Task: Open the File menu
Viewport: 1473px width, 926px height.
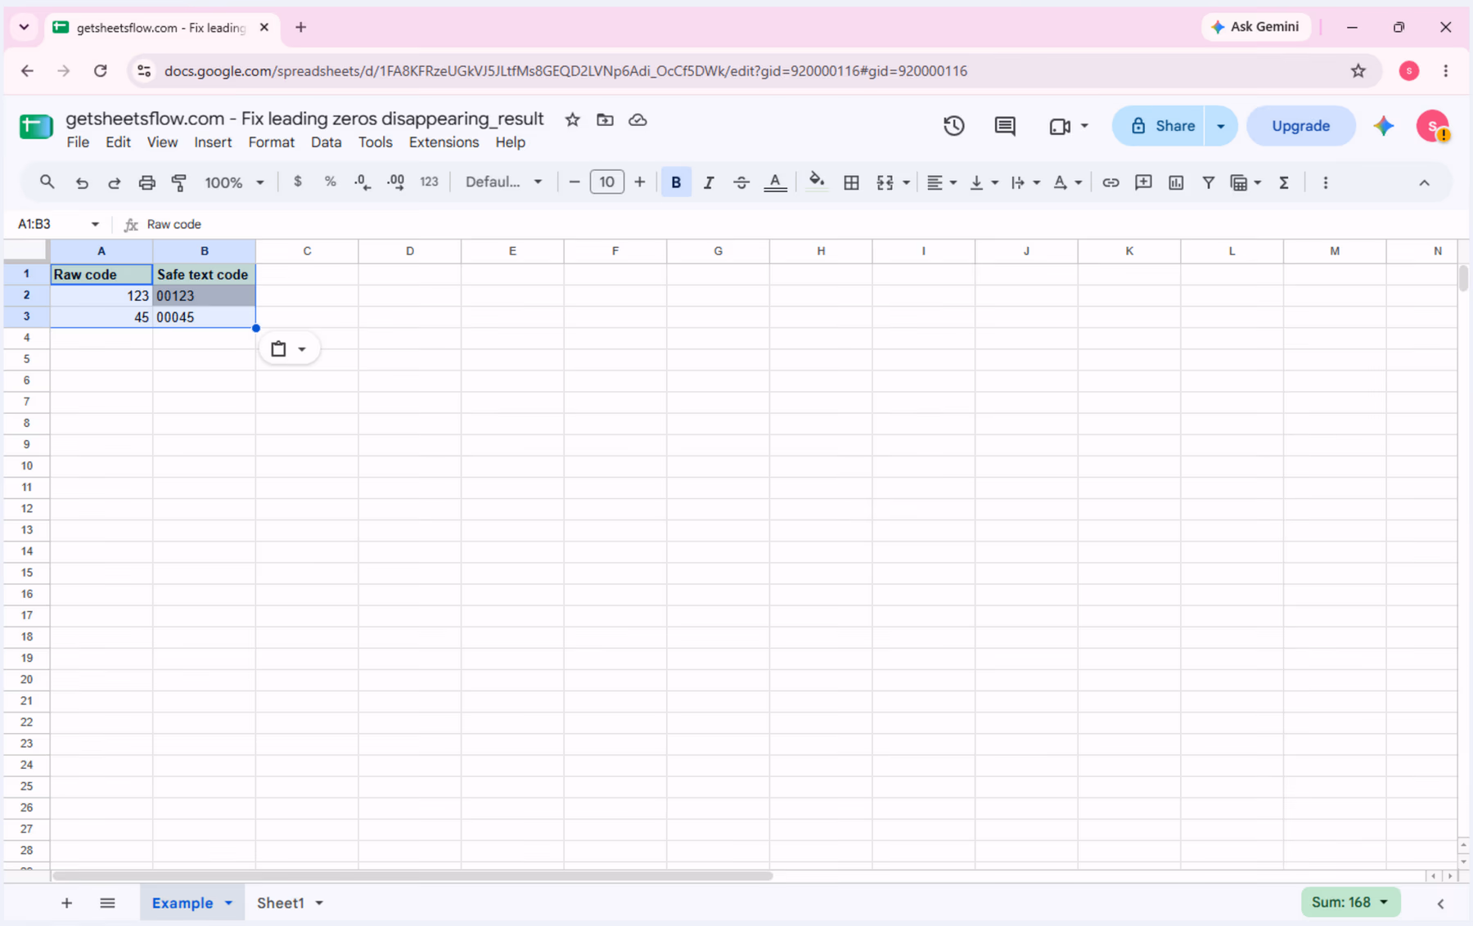Action: coord(78,142)
